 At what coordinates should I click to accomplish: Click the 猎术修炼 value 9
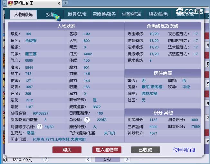150,60
